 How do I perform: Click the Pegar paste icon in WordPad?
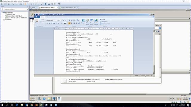coord(37,20)
